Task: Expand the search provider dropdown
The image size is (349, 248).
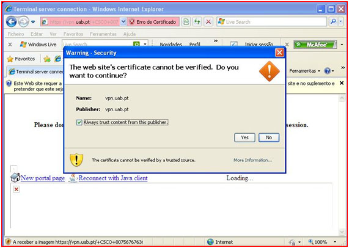Action: pos(341,22)
